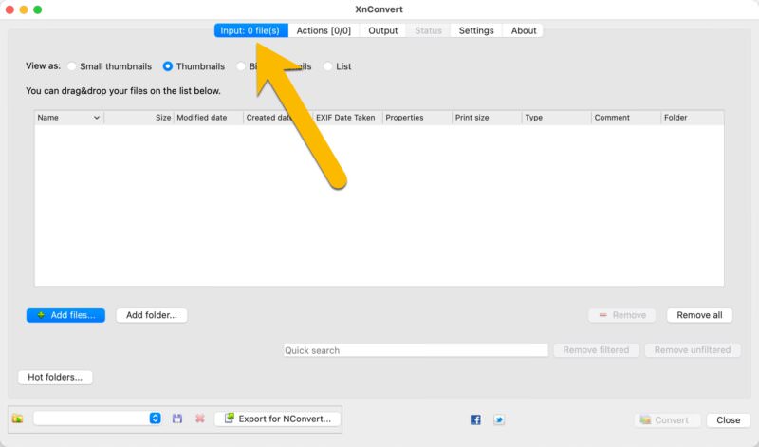Click the Add folder... button

(x=152, y=315)
